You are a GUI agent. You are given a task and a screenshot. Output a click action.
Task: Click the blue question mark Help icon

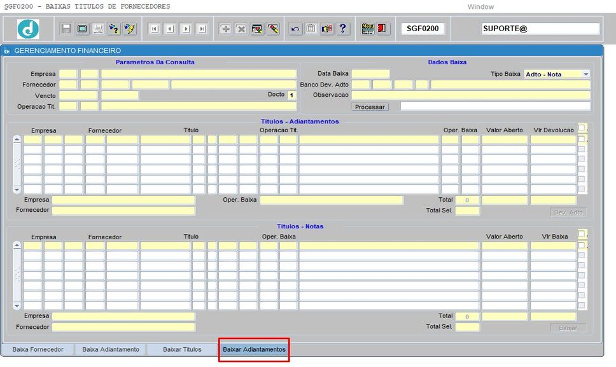coord(342,29)
